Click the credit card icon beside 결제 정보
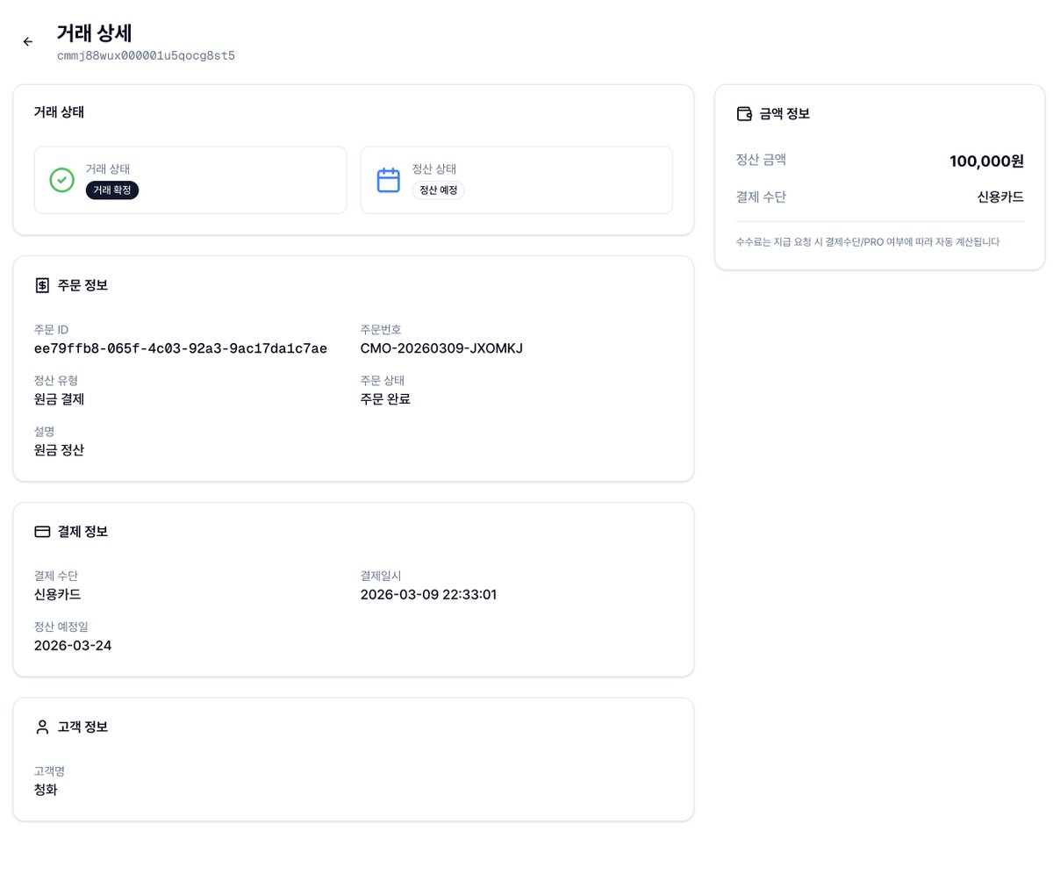1053x874 pixels. coord(42,532)
